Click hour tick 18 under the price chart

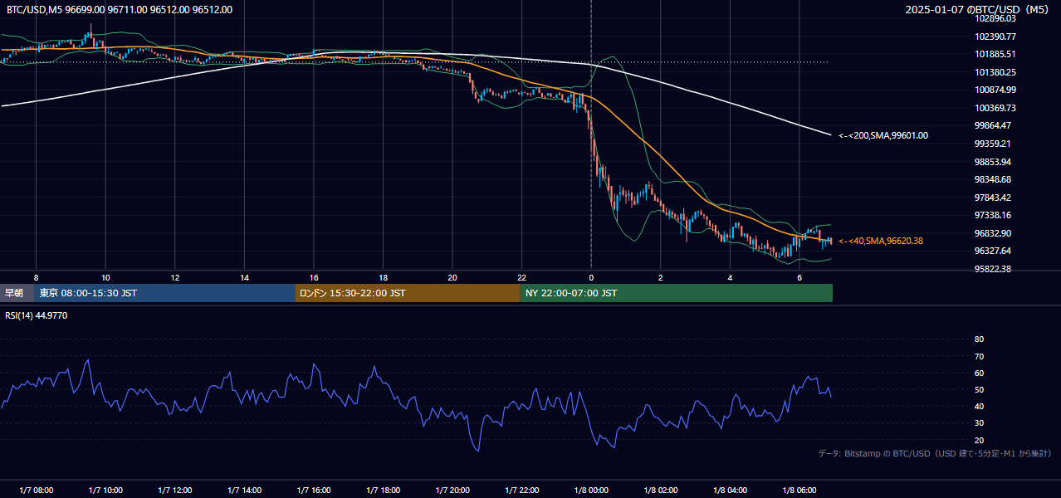point(383,277)
